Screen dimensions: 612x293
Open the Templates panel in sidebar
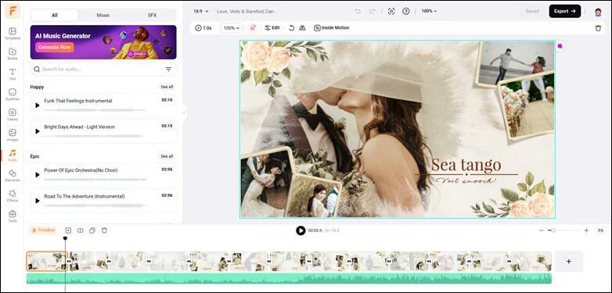12,34
